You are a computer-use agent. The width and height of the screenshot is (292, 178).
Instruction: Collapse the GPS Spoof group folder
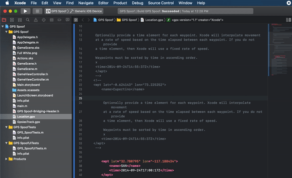(x=6, y=32)
